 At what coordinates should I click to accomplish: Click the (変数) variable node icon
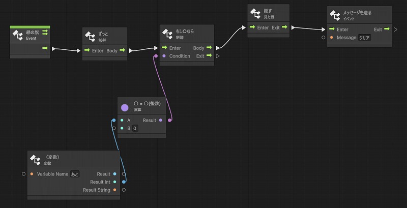pyautogui.click(x=35, y=160)
